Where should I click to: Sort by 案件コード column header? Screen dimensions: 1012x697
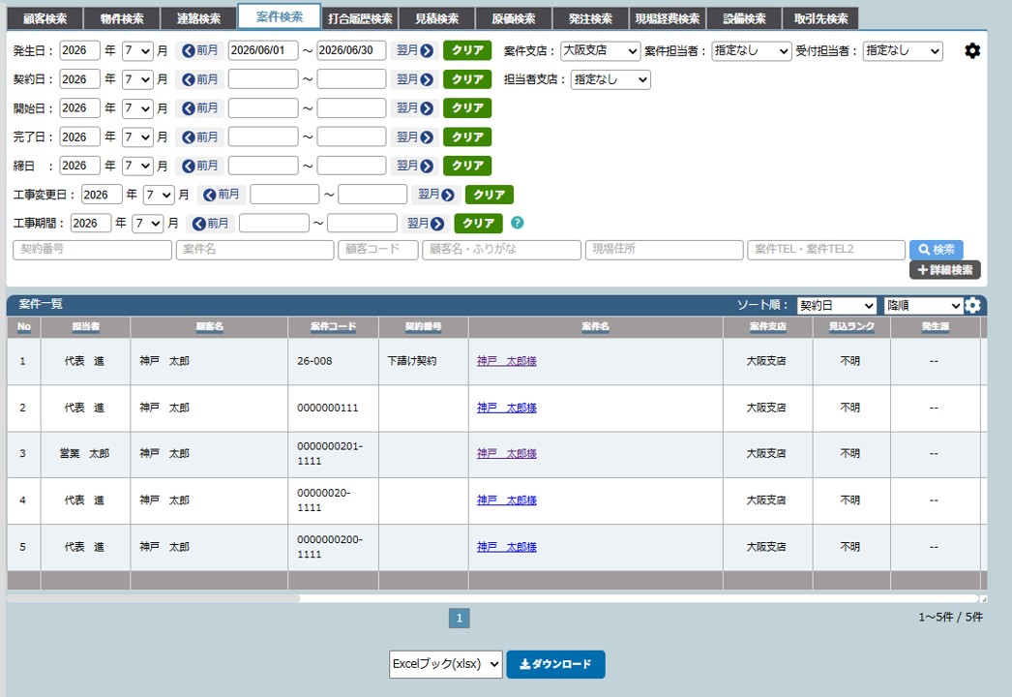tap(333, 327)
